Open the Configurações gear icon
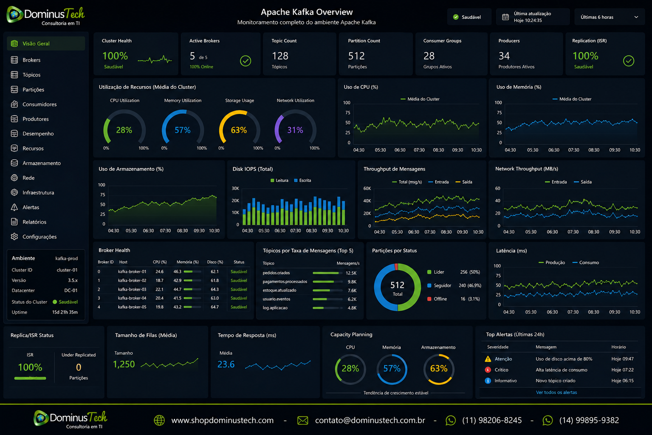Viewport: 652px width, 435px height. coord(14,237)
